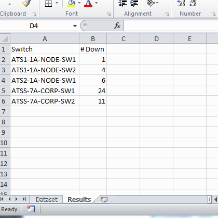Image resolution: width=218 pixels, height=218 pixels.
Task: Increase indent of cell text
Action: tap(134, 3)
